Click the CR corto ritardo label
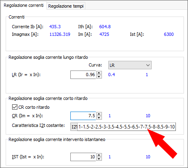The width and height of the screenshot is (188, 168). click(34, 107)
